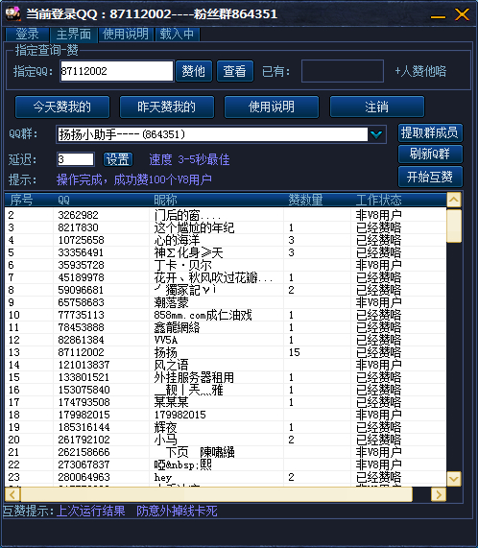Select the row with nickname 心的海洋
Viewport: 478px width, 548px height.
coord(226,240)
